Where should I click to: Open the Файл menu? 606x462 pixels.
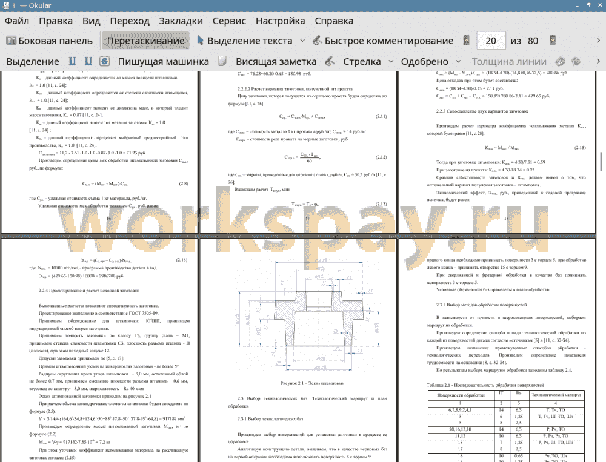(17, 21)
